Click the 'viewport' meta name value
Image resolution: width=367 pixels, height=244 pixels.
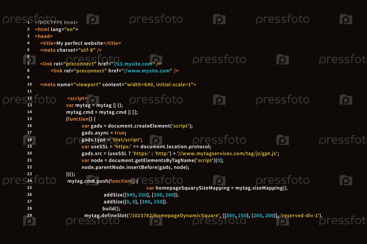[x=87, y=85]
